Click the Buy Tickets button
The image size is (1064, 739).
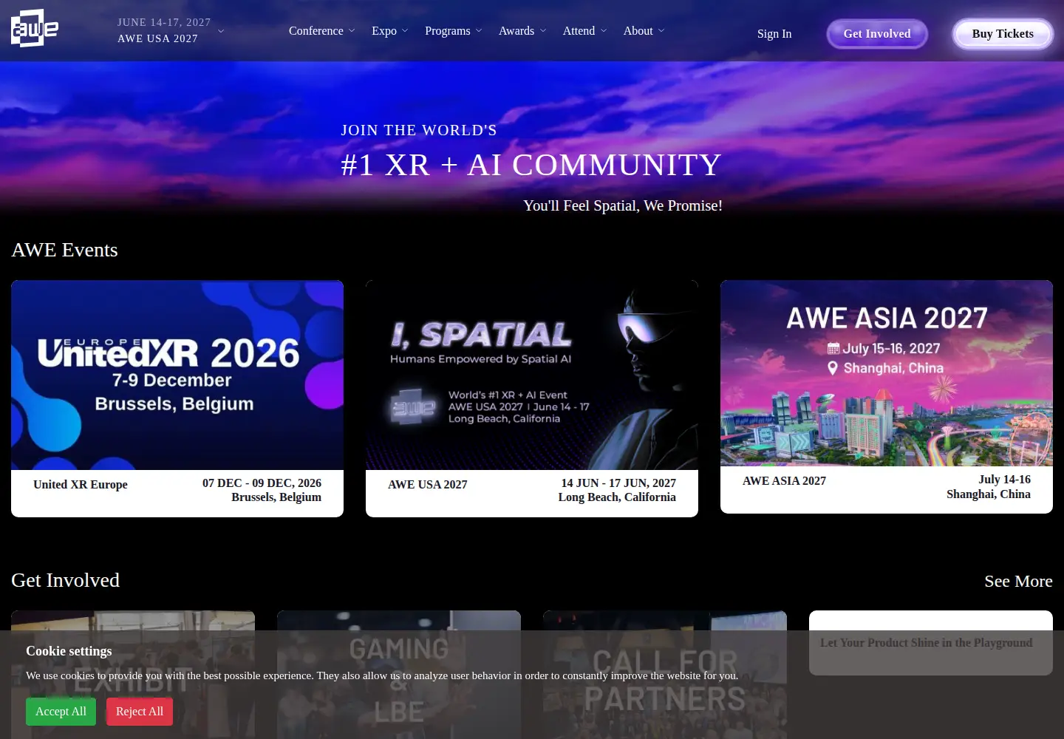coord(1003,34)
